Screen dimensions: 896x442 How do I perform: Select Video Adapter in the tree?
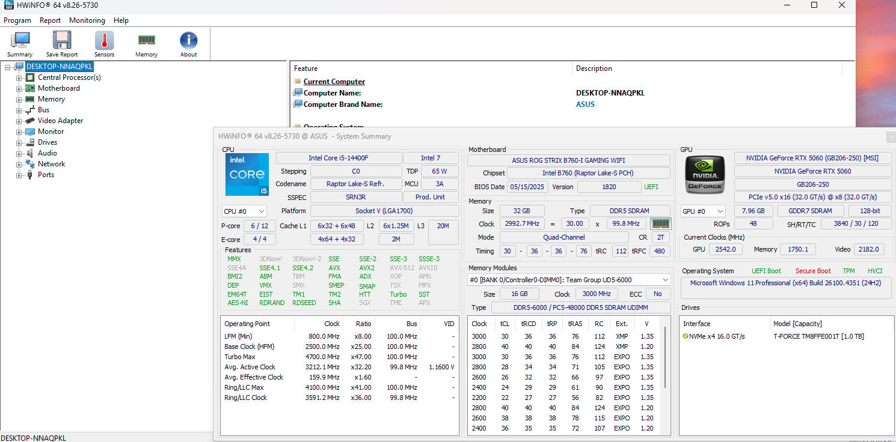(x=60, y=121)
